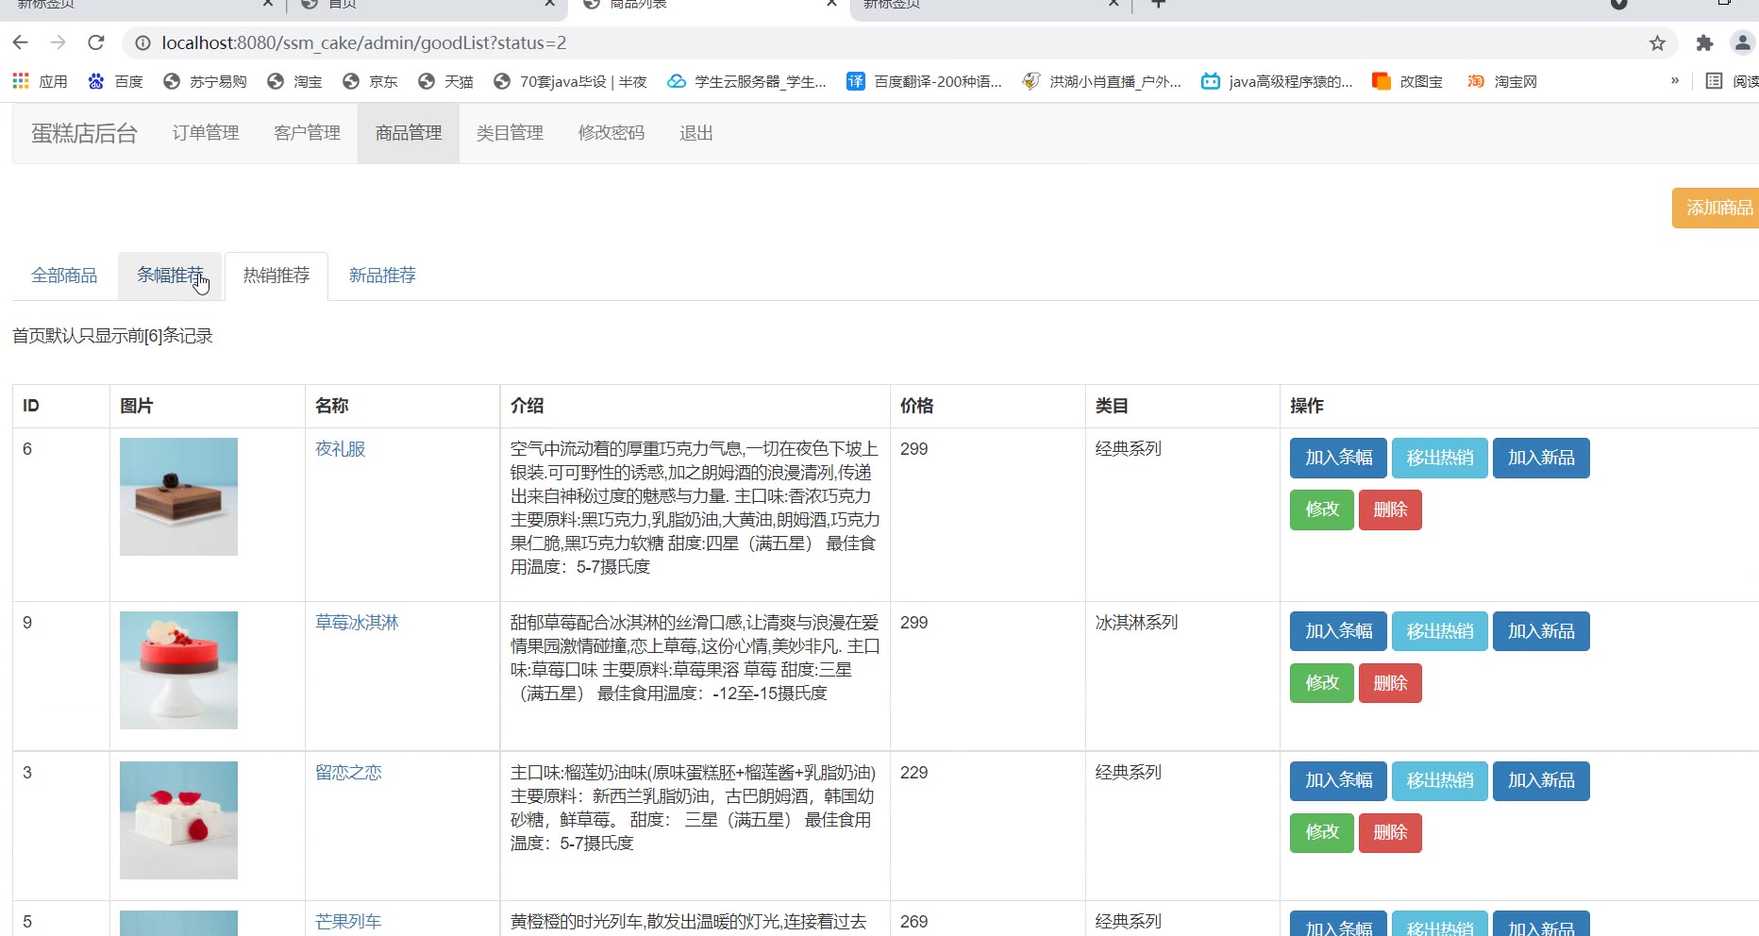
Task: Open 修改密码 in the navbar
Action: pyautogui.click(x=611, y=133)
